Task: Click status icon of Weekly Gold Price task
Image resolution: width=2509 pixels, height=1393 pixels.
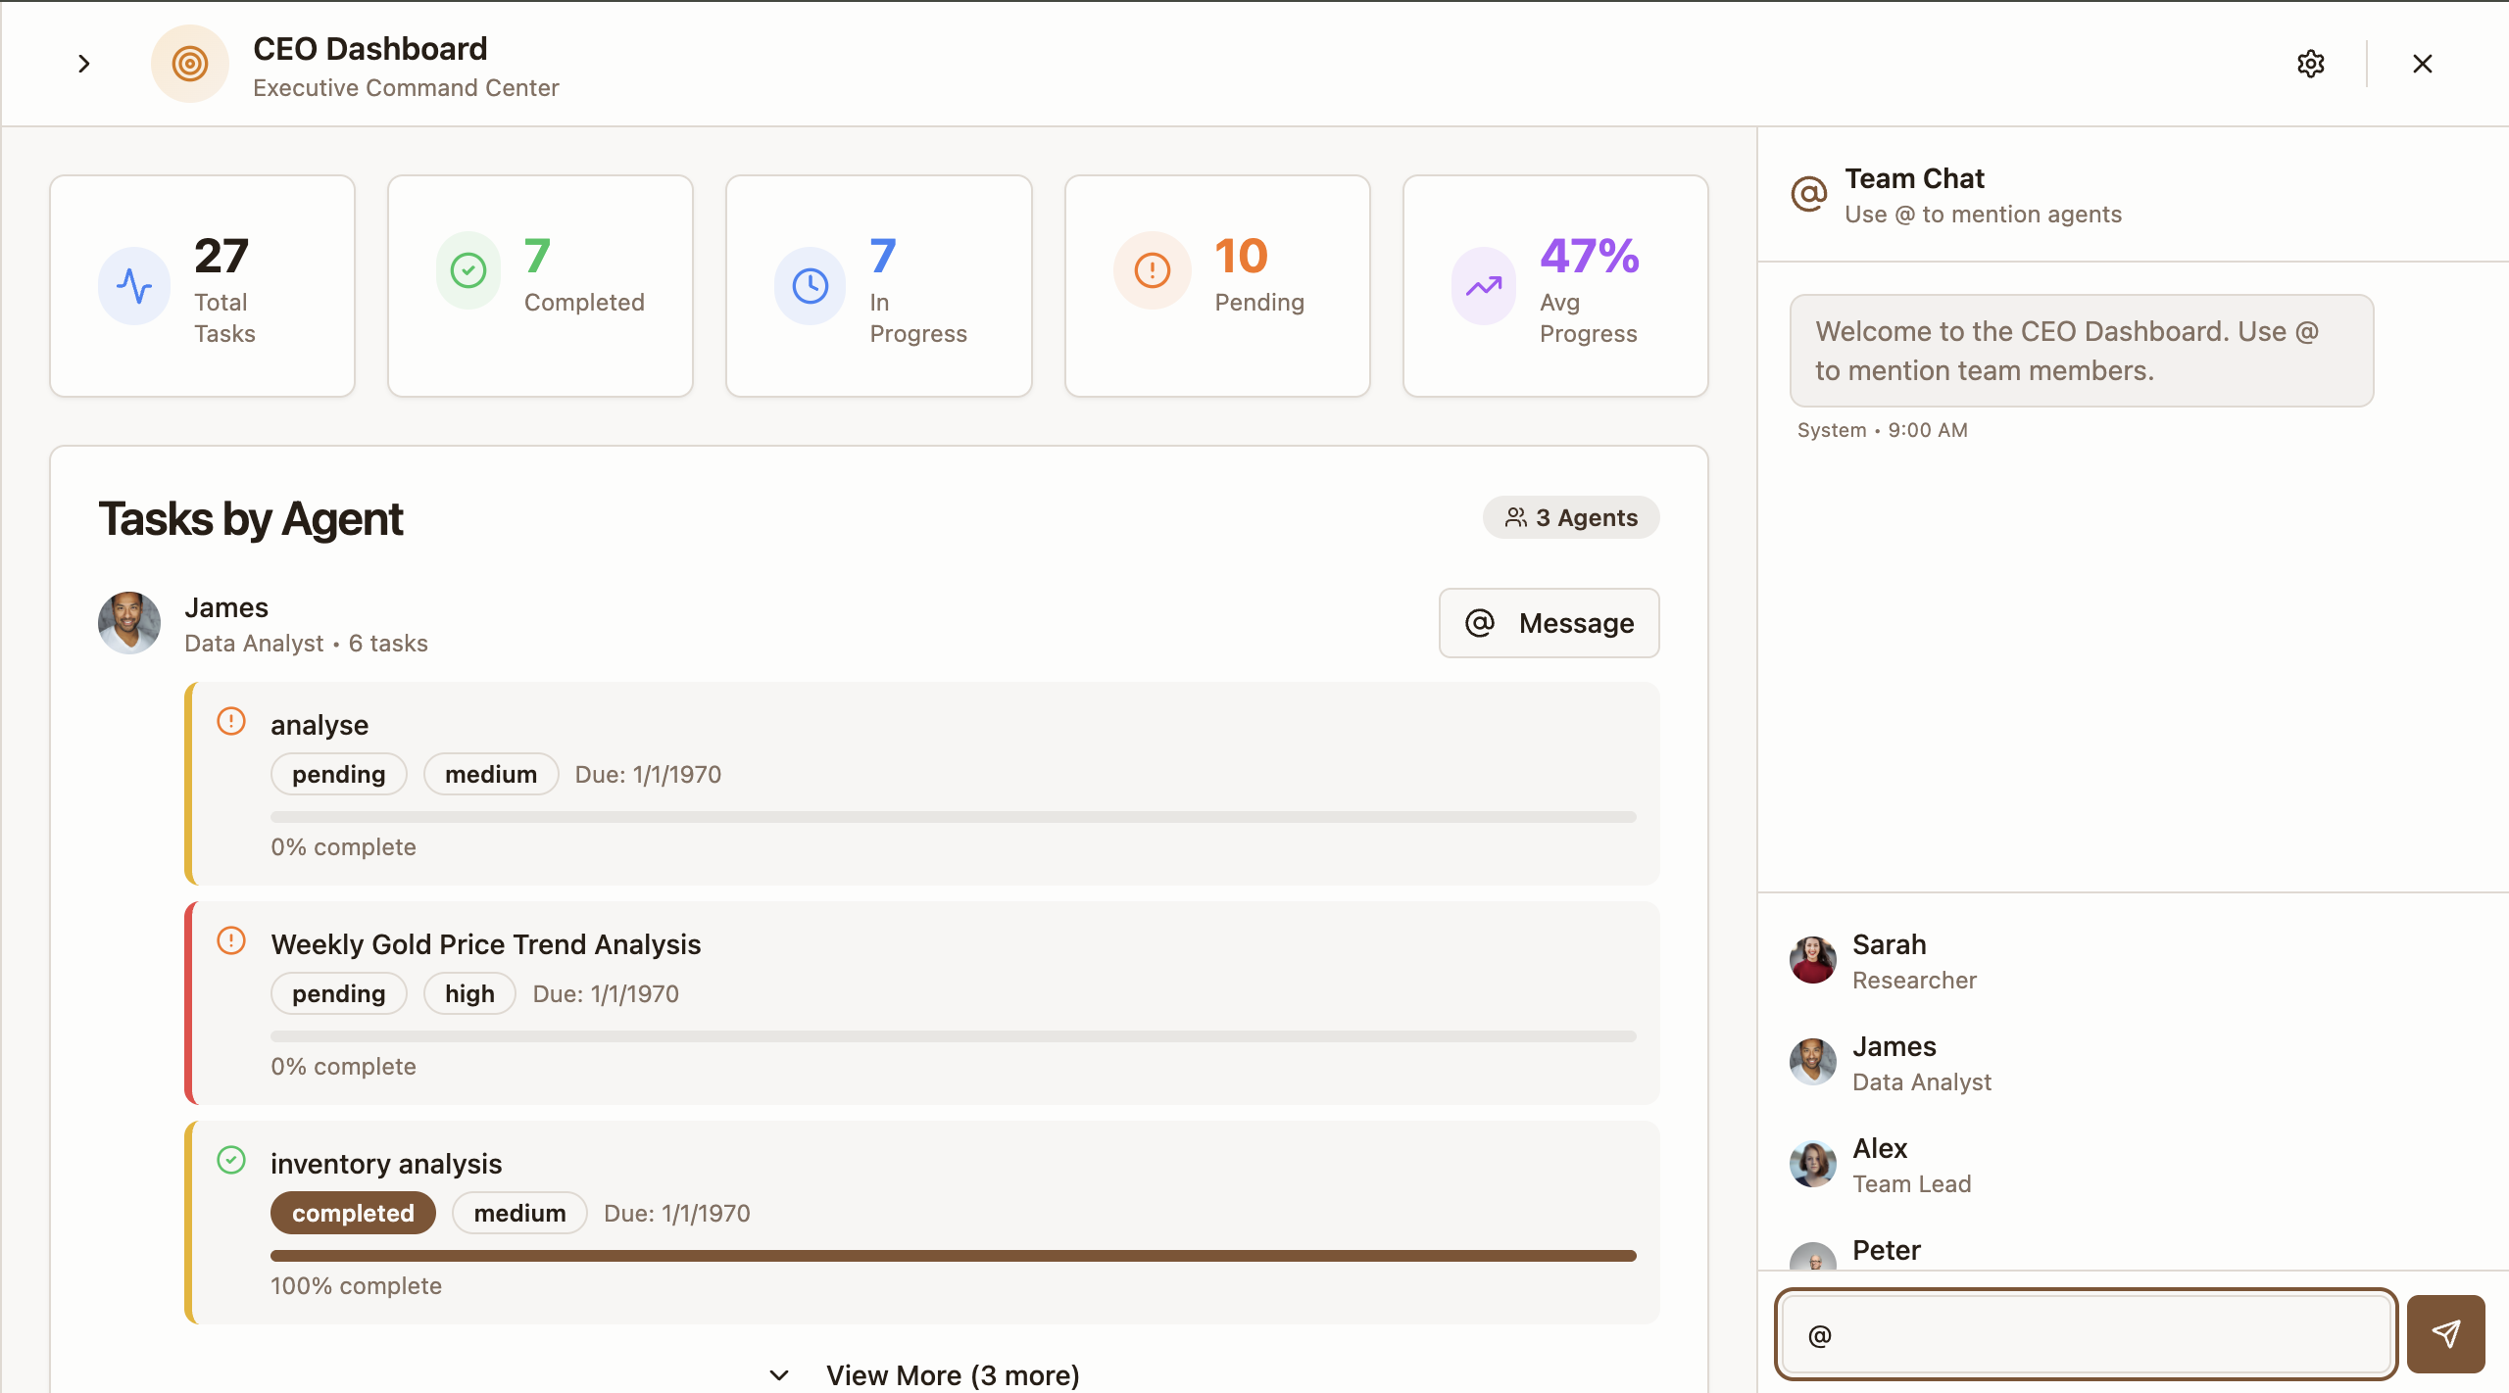Action: (231, 941)
